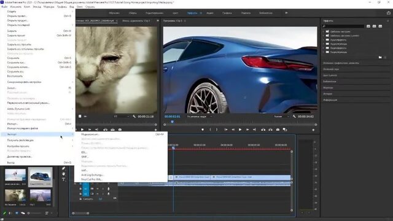Viewport: 393px width, 221px height.
Task: Open Source monitor resolution dropdown 1/2
Action: pos(122,117)
